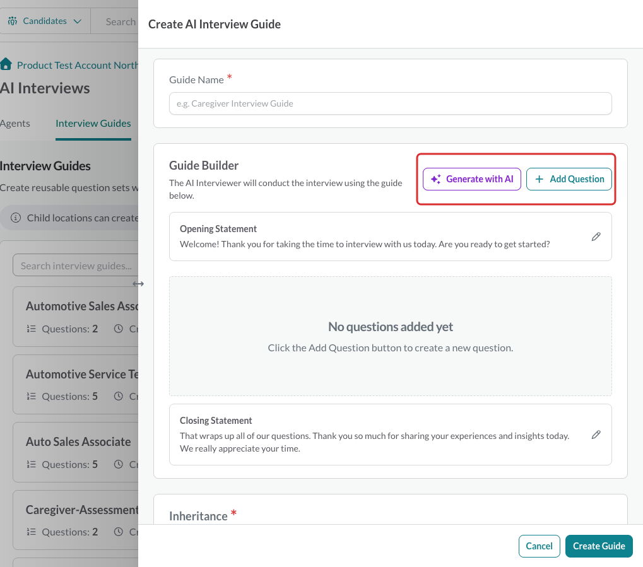Screen dimensions: 643x567
Task: Click the No questions added yet message
Action: click(391, 327)
